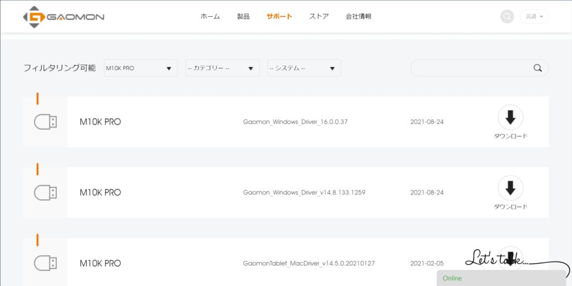Image resolution: width=572 pixels, height=286 pixels.
Task: Click ダウンロード label under v14.8.133.1259
Action: pos(511,207)
